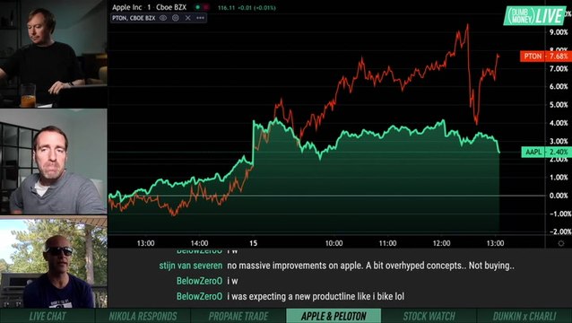The width and height of the screenshot is (572, 323).
Task: Switch to the STOCK WATCH tab
Action: pyautogui.click(x=429, y=316)
